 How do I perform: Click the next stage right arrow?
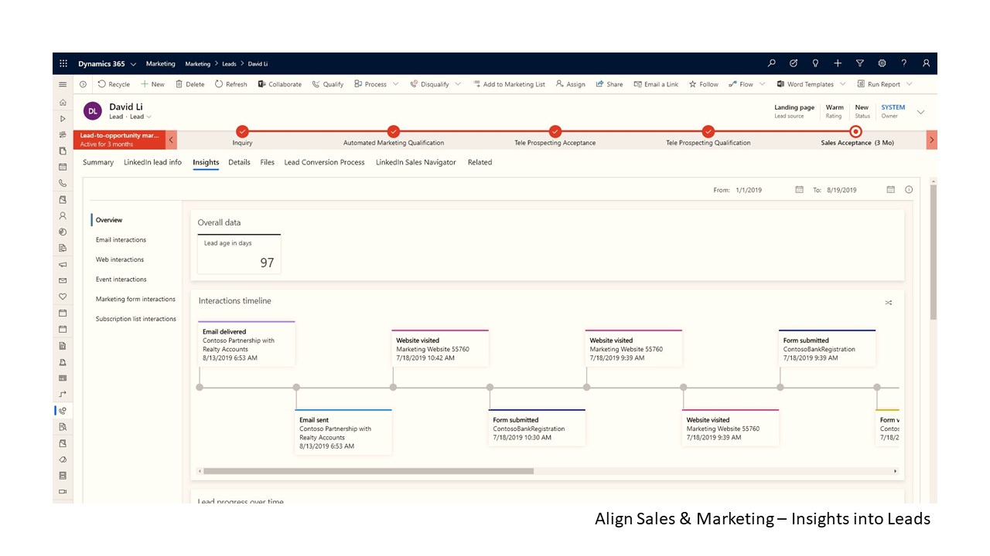pos(932,140)
